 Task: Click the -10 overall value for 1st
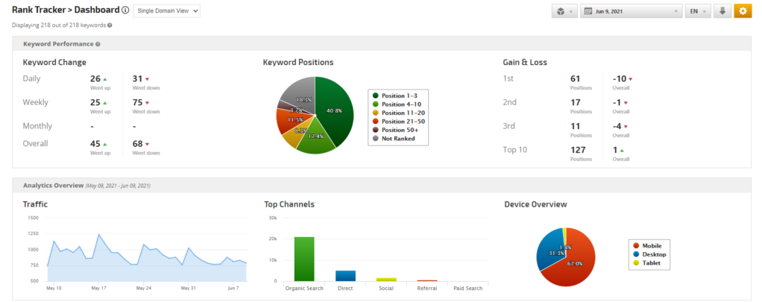(x=620, y=78)
